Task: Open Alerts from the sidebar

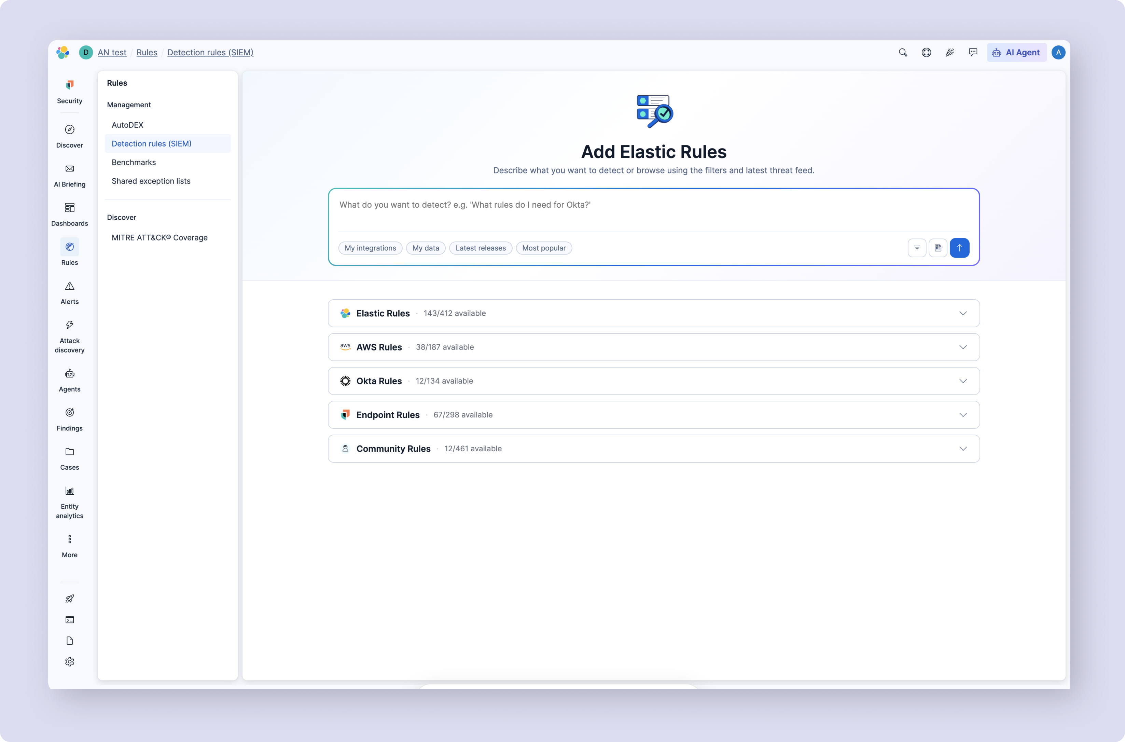Action: (x=70, y=293)
